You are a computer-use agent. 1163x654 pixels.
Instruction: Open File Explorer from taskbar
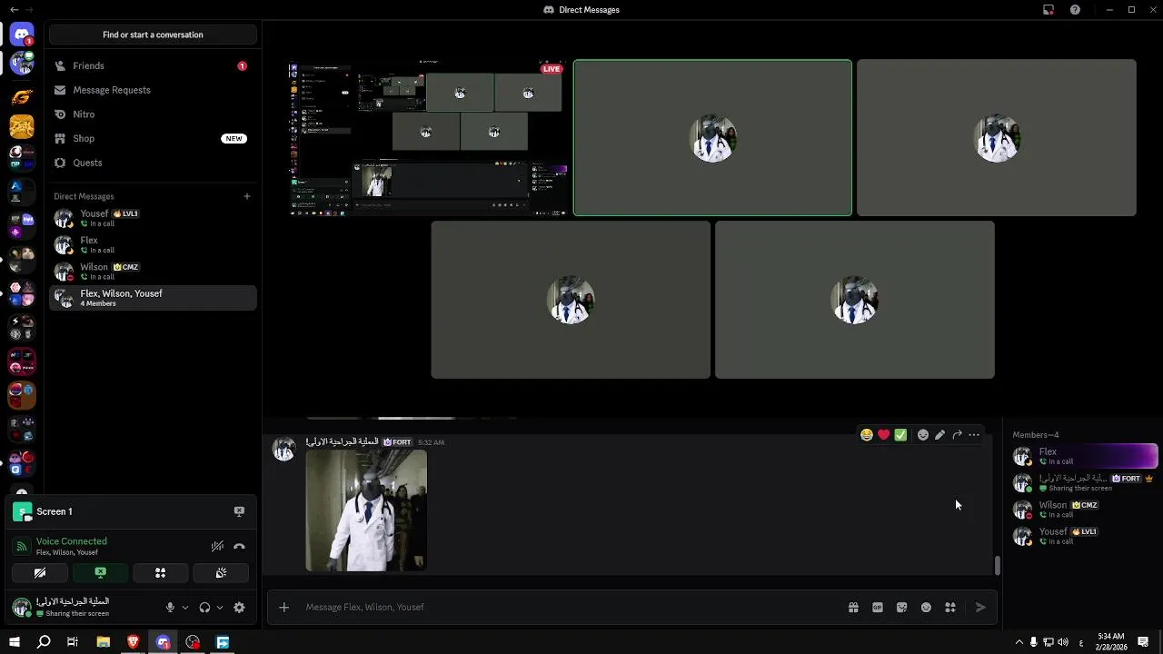click(104, 642)
